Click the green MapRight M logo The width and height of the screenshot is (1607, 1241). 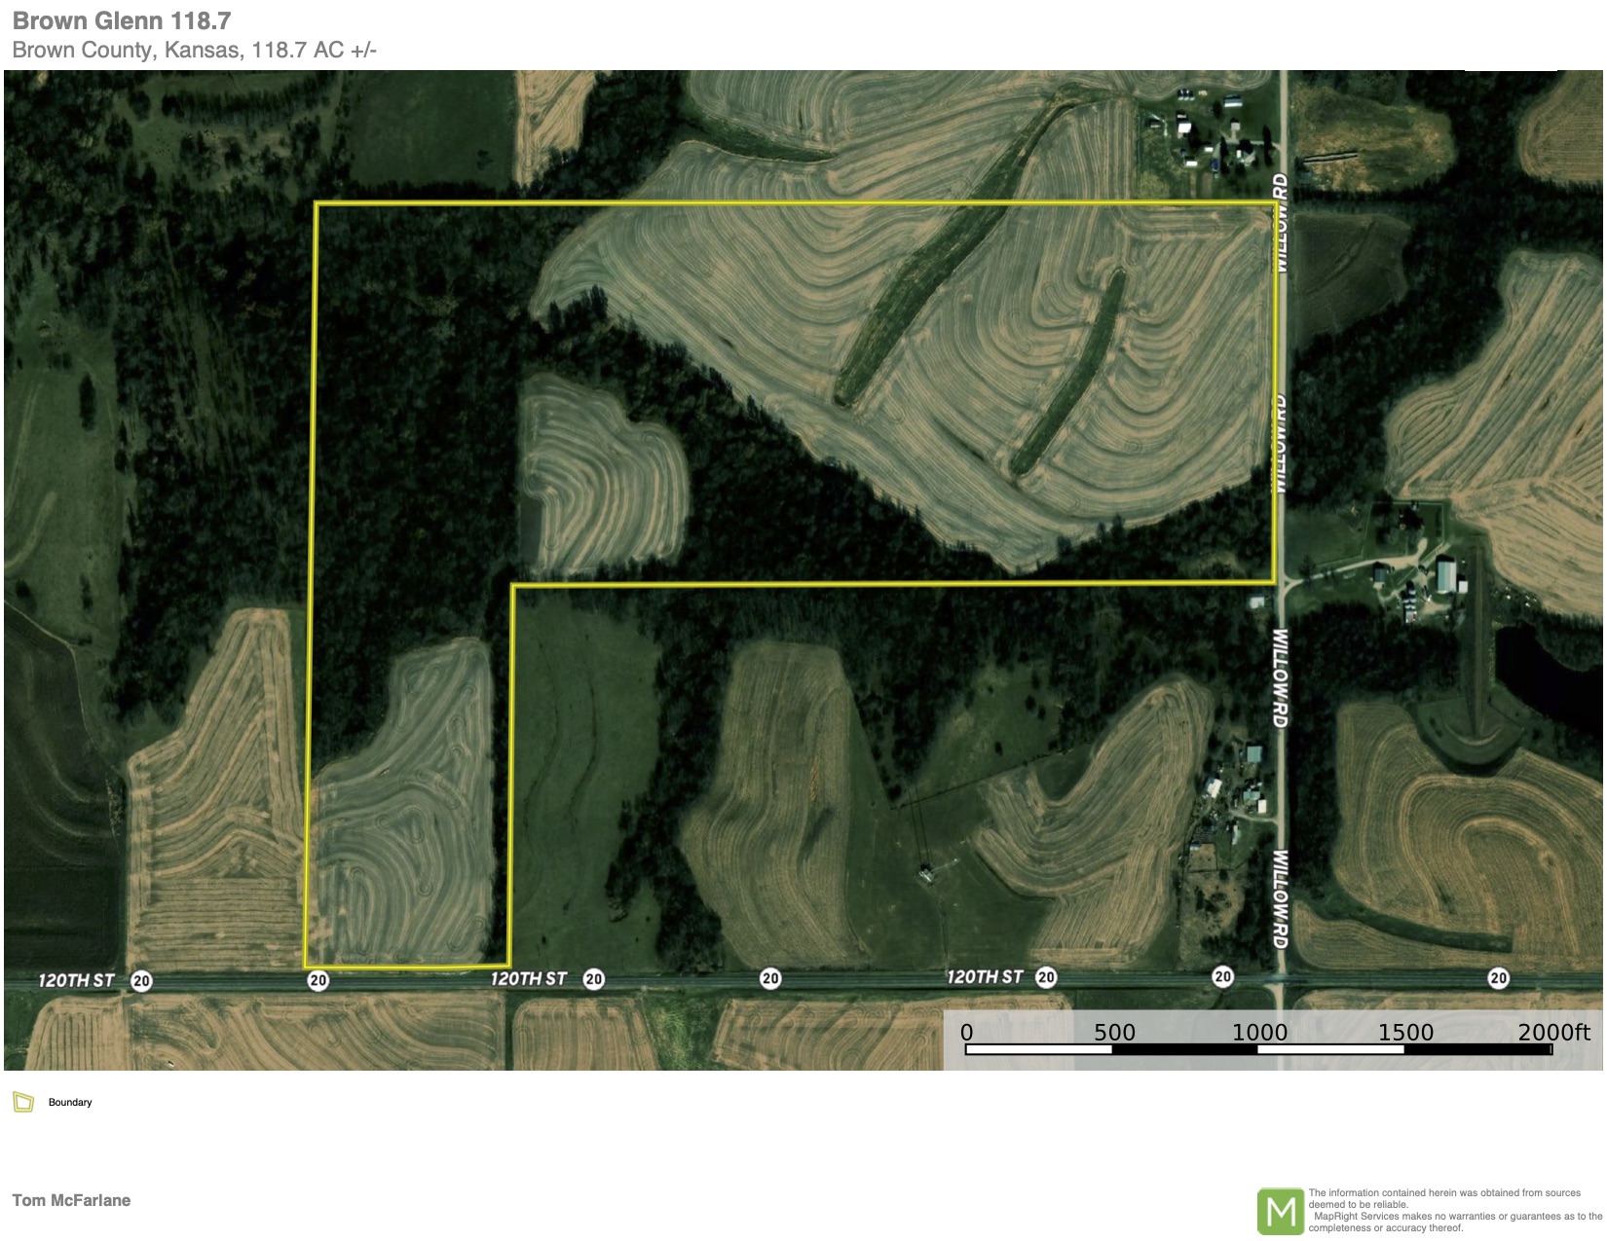(1281, 1211)
